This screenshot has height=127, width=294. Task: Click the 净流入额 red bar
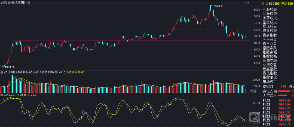click(x=283, y=91)
